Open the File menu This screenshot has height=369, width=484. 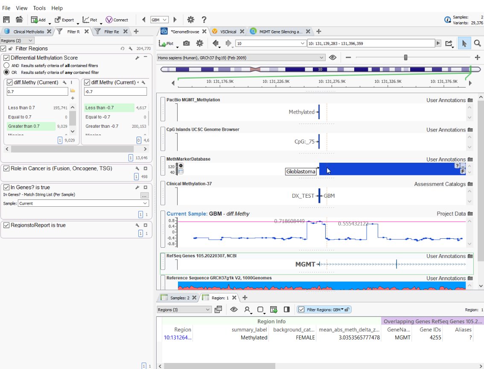click(6, 8)
